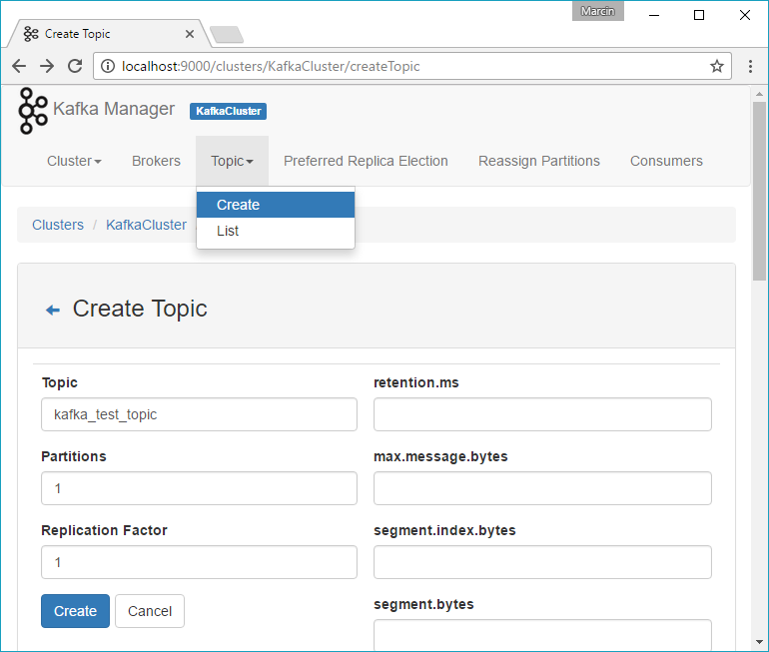This screenshot has height=652, width=769.
Task: Click the vertical scrollbar thumb
Action: tap(759, 191)
